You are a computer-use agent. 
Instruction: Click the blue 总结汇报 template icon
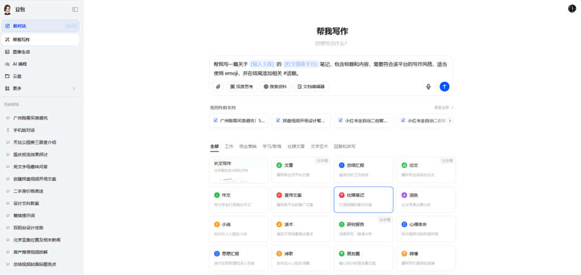click(342, 165)
